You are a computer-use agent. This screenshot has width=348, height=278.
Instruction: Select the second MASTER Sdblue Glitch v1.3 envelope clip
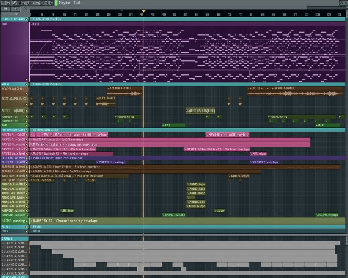coord(217,149)
